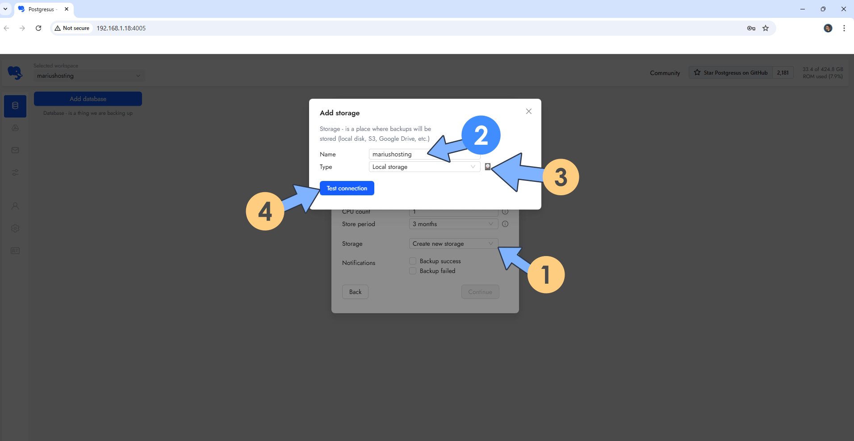Open the Databases sidebar icon

coord(15,106)
